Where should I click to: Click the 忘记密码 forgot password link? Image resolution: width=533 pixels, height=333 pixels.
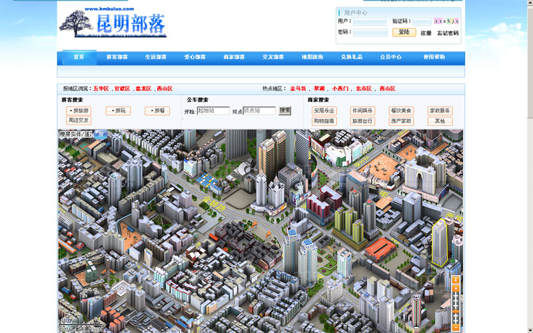448,33
